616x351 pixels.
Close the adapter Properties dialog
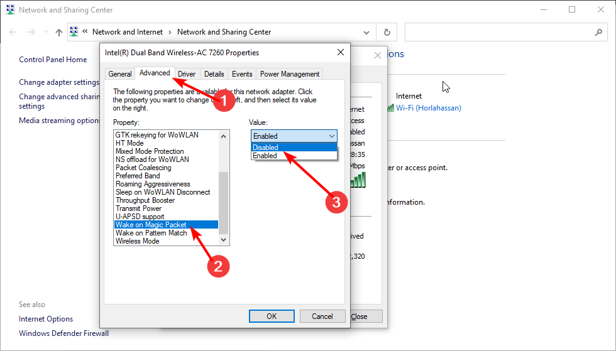coord(341,52)
